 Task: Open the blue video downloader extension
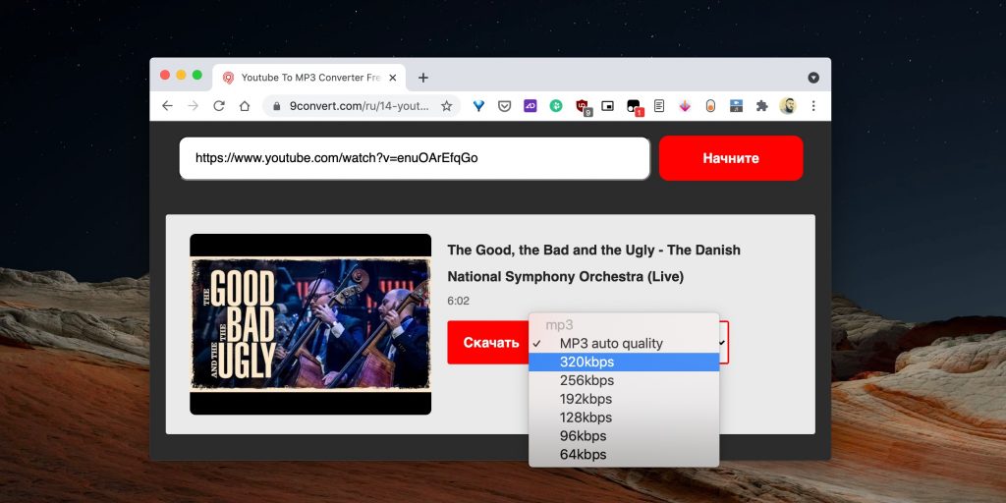coord(736,106)
